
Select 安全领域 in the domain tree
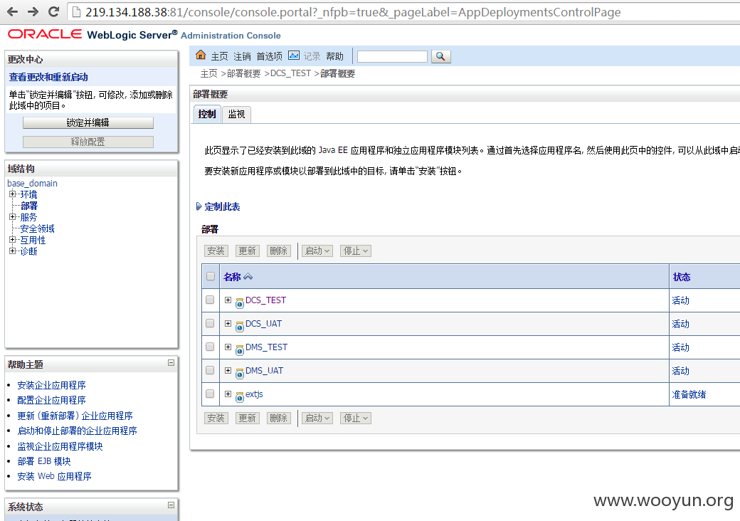(x=37, y=228)
